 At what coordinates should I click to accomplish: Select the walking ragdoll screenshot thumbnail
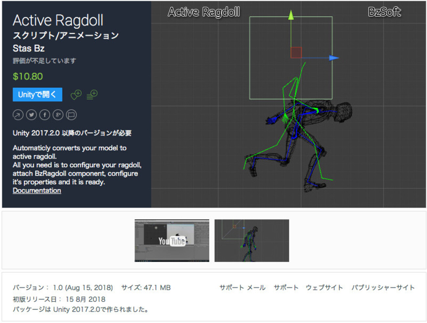click(x=252, y=240)
